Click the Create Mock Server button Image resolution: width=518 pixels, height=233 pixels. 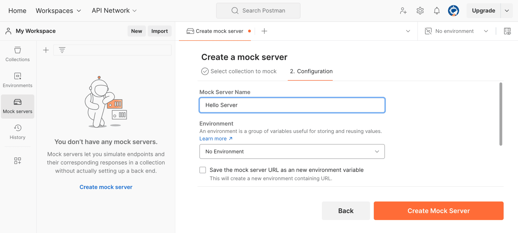438,211
